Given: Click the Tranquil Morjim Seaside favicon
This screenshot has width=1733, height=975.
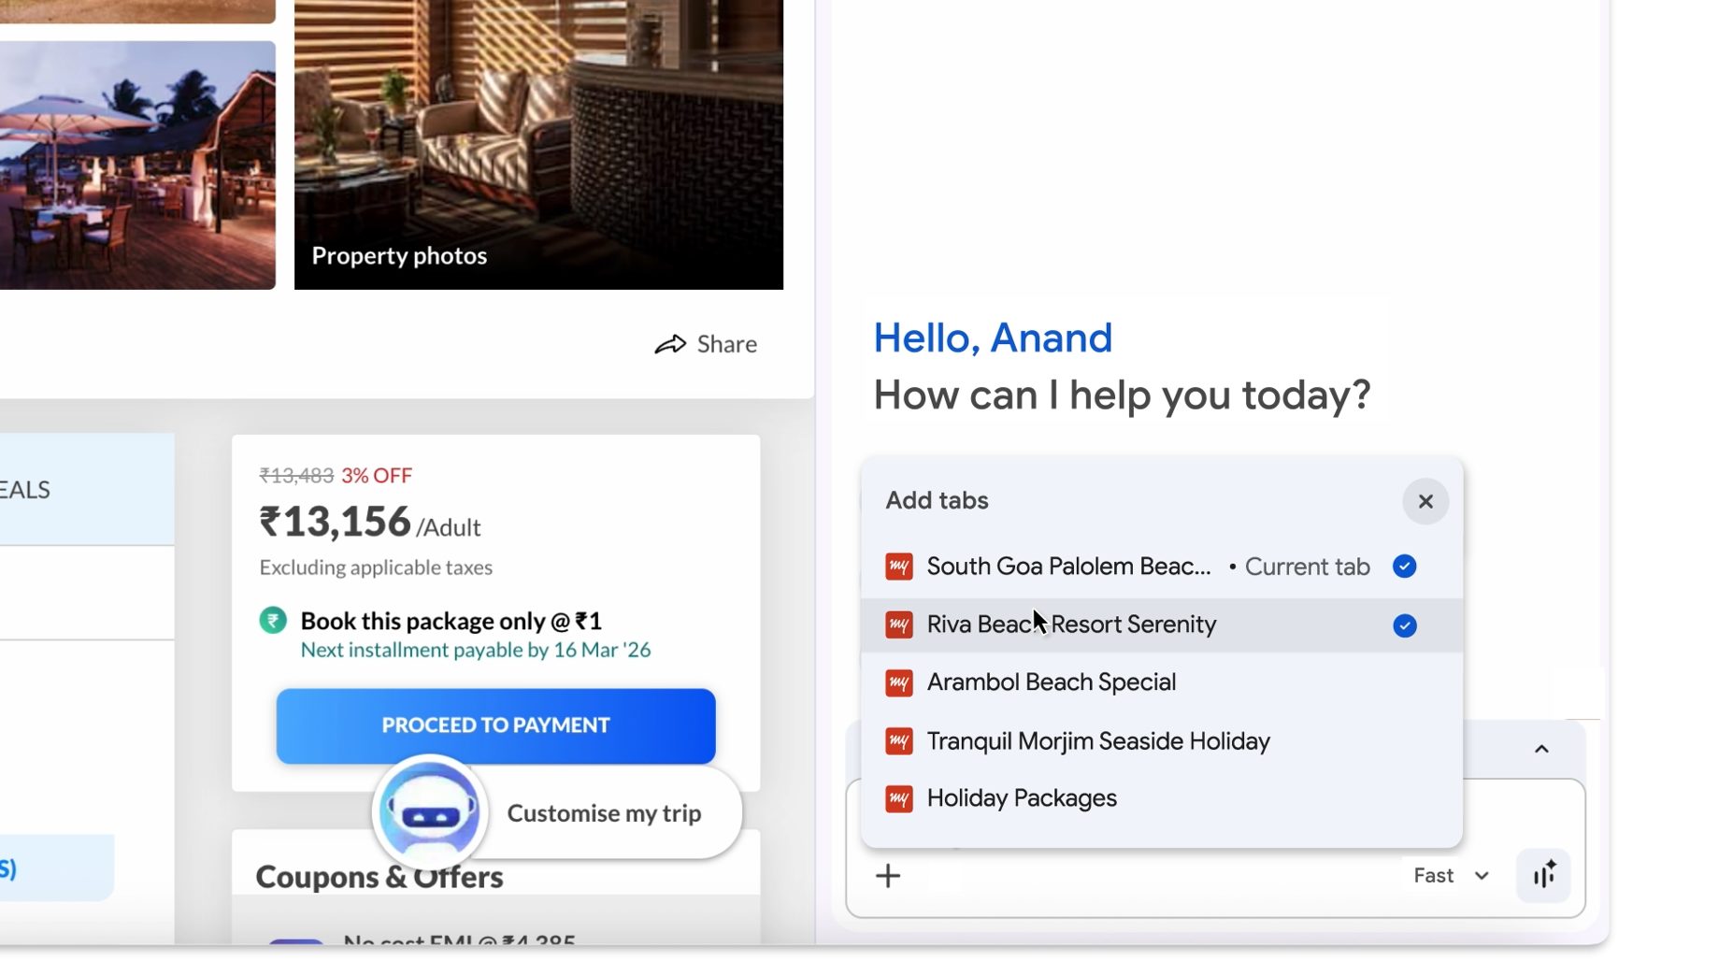Looking at the screenshot, I should pyautogui.click(x=899, y=741).
